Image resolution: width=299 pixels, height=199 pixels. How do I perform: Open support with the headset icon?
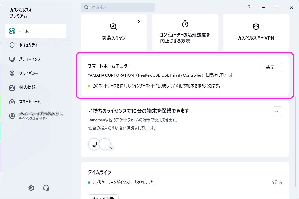[x=46, y=188]
